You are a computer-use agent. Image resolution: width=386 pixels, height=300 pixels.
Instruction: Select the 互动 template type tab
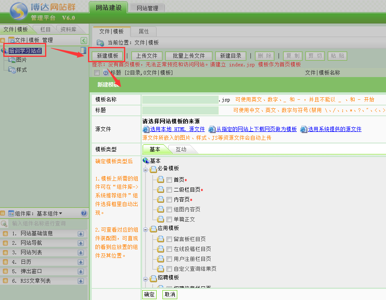(x=181, y=150)
